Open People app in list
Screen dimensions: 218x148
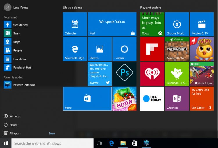(x=13, y=50)
